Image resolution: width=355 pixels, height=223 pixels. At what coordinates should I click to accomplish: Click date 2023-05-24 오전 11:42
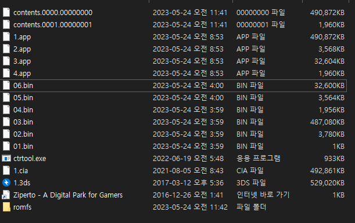click(x=190, y=207)
